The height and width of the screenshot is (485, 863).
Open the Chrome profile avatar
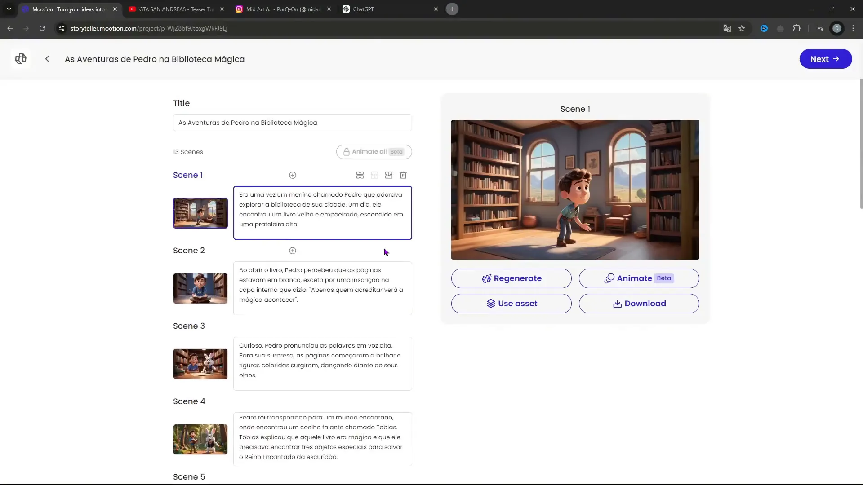(837, 28)
